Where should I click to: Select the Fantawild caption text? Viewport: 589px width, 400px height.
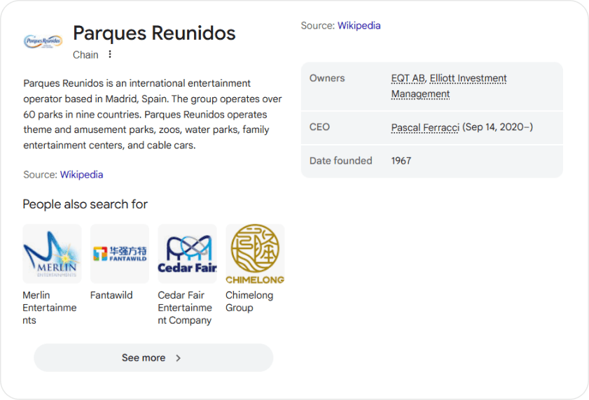tap(111, 295)
